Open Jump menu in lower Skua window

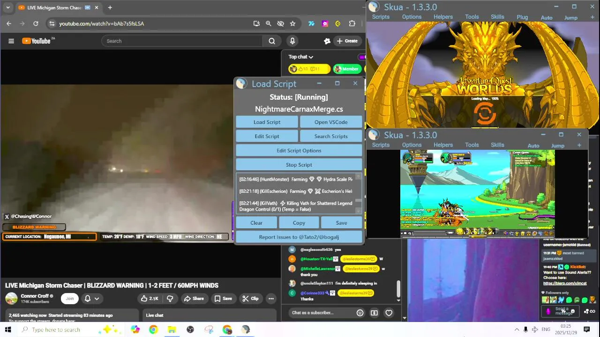(x=557, y=146)
